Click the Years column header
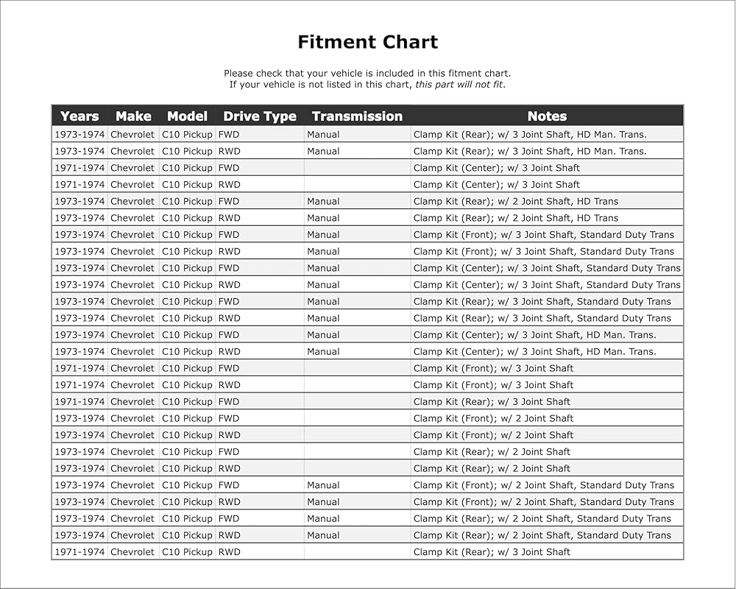 coord(79,116)
